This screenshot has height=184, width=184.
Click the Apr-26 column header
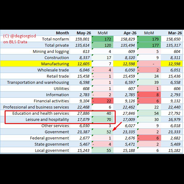[130, 33]
